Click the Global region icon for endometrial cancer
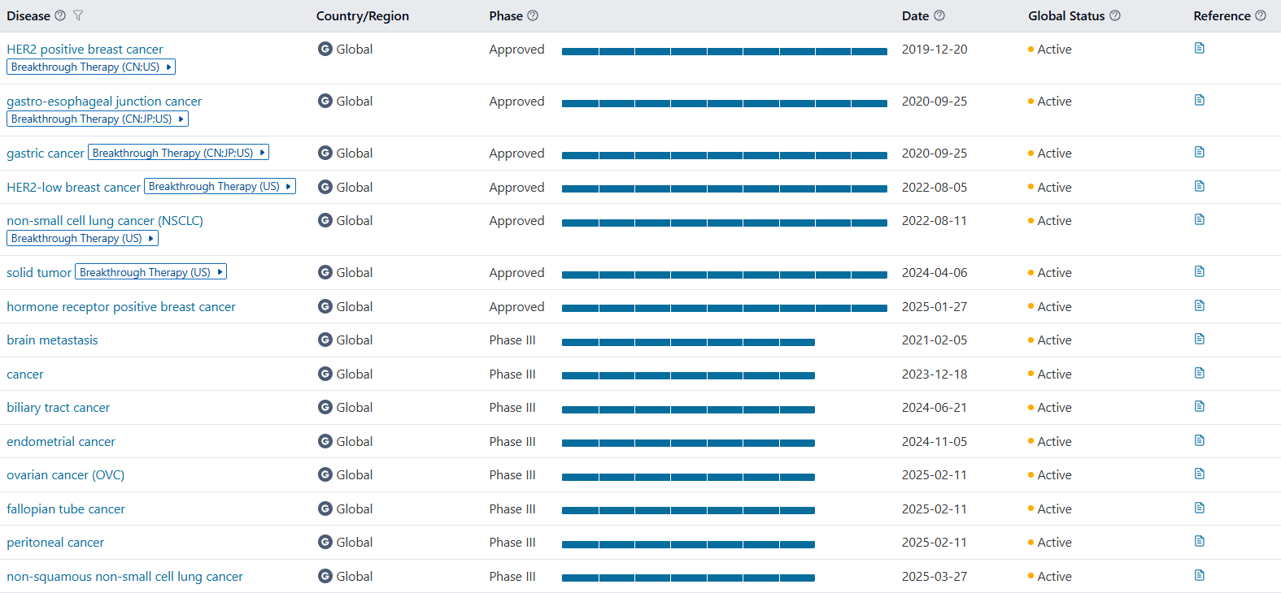Viewport: 1281px width, 593px height. coord(325,441)
